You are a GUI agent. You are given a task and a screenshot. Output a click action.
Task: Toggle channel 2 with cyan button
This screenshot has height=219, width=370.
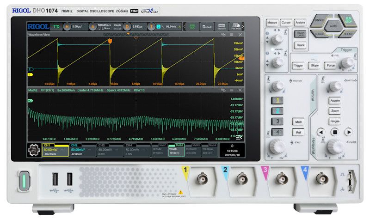click(x=277, y=111)
